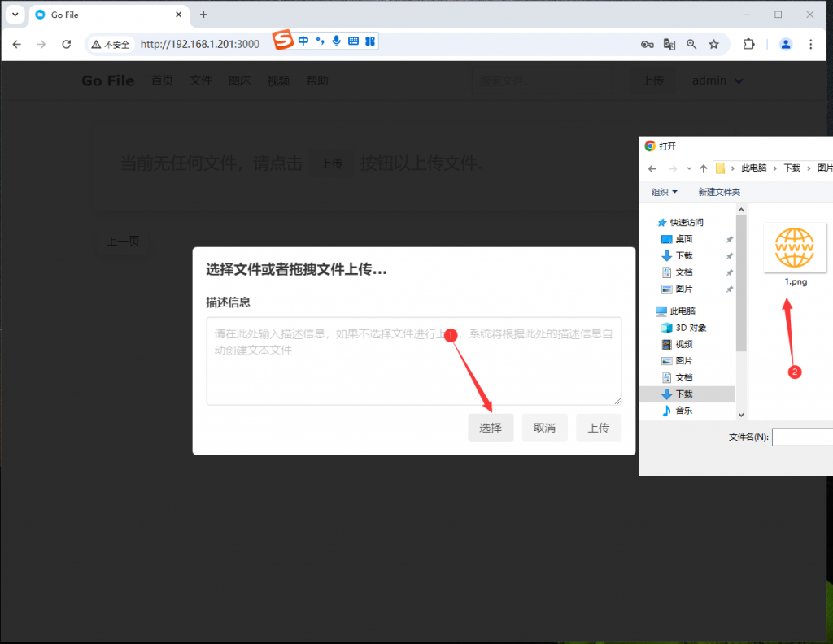
Task: Open the browser extensions puzzle icon
Action: [748, 44]
